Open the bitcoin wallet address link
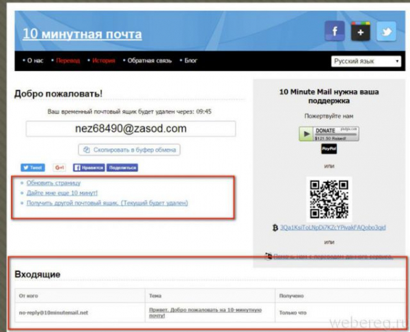Image resolution: width=410 pixels, height=332 pixels. (333, 227)
